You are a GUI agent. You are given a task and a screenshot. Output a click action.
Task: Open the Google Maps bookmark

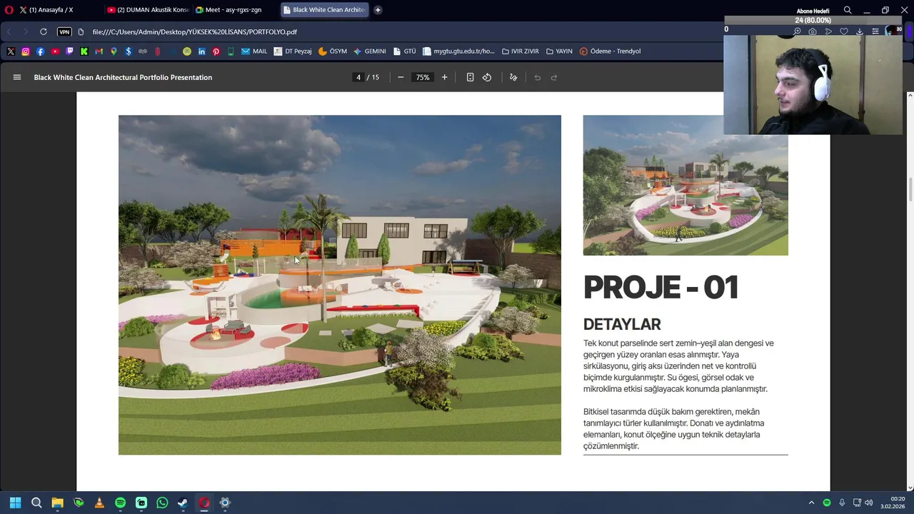[114, 51]
